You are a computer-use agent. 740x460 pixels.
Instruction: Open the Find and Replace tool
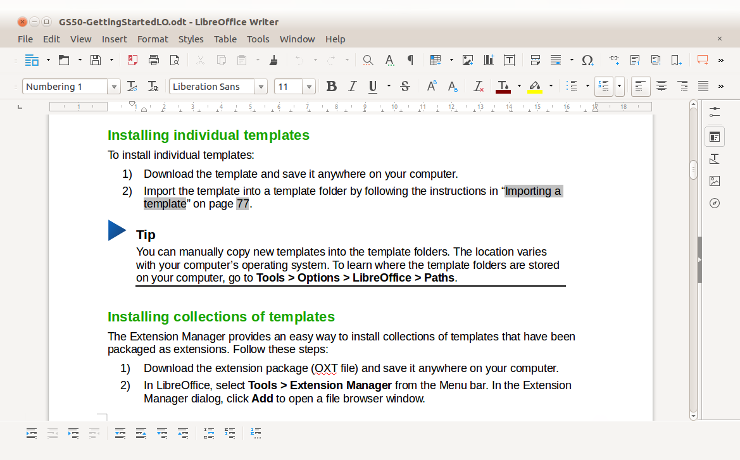coord(368,60)
